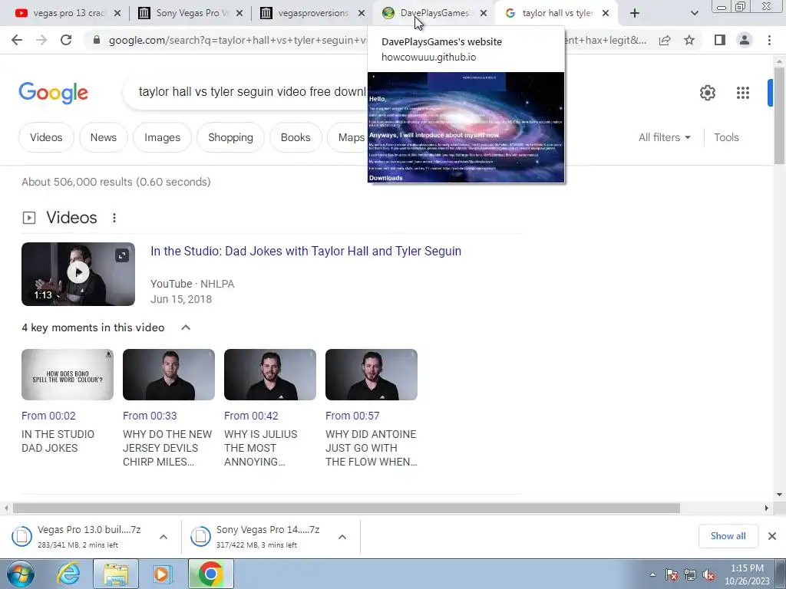Open Vegas Pro 13.0 download options arrow
This screenshot has height=589, width=786.
point(163,537)
